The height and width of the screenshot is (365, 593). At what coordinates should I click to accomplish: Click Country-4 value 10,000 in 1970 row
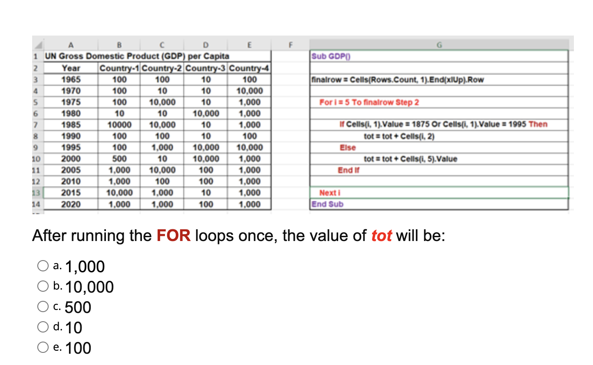pos(250,91)
